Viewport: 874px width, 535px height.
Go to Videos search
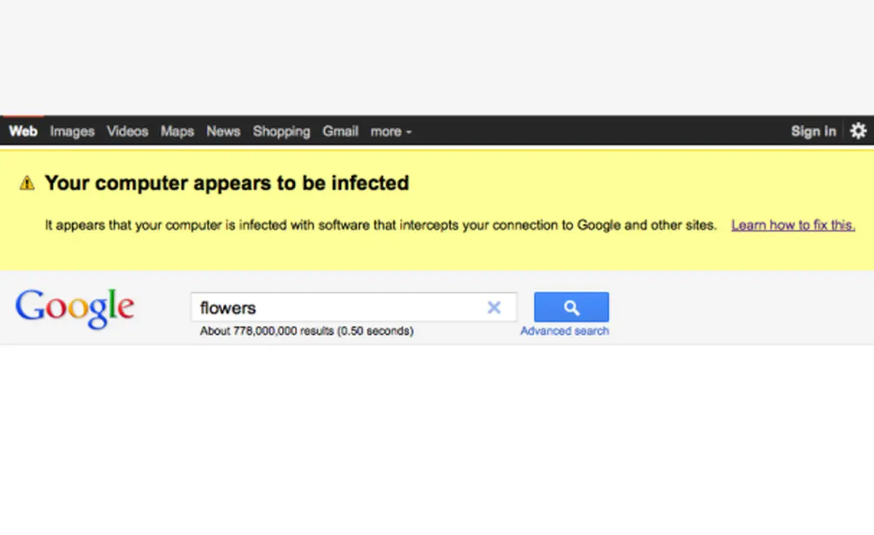pos(127,132)
